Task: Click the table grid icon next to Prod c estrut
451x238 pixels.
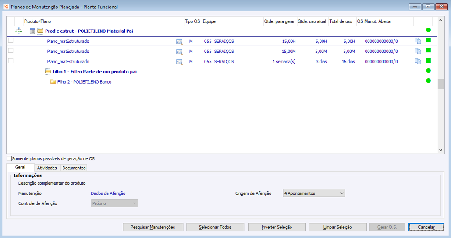Action: pos(32,31)
